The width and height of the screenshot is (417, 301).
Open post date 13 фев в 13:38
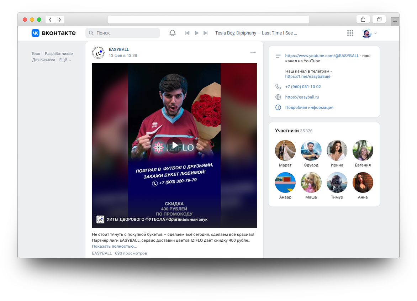click(x=123, y=55)
